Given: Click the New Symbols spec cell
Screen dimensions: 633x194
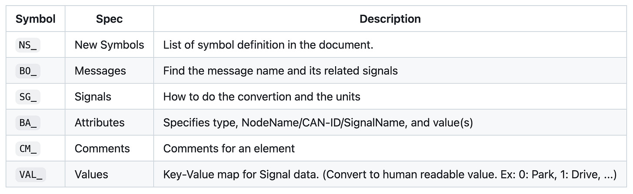Looking at the screenshot, I should pyautogui.click(x=109, y=45).
